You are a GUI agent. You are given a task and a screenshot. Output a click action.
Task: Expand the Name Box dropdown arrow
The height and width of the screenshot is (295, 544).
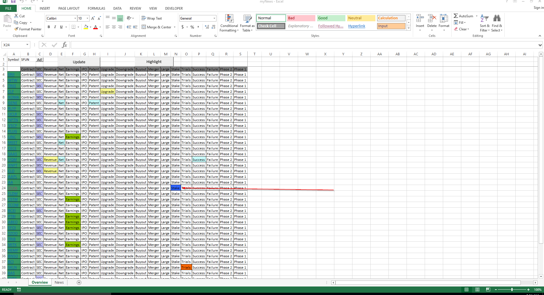coord(27,45)
